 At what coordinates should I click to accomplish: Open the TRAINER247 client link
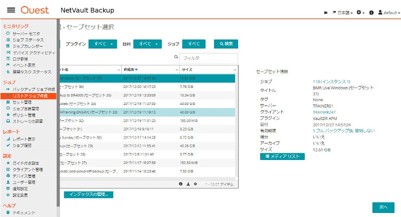324,112
